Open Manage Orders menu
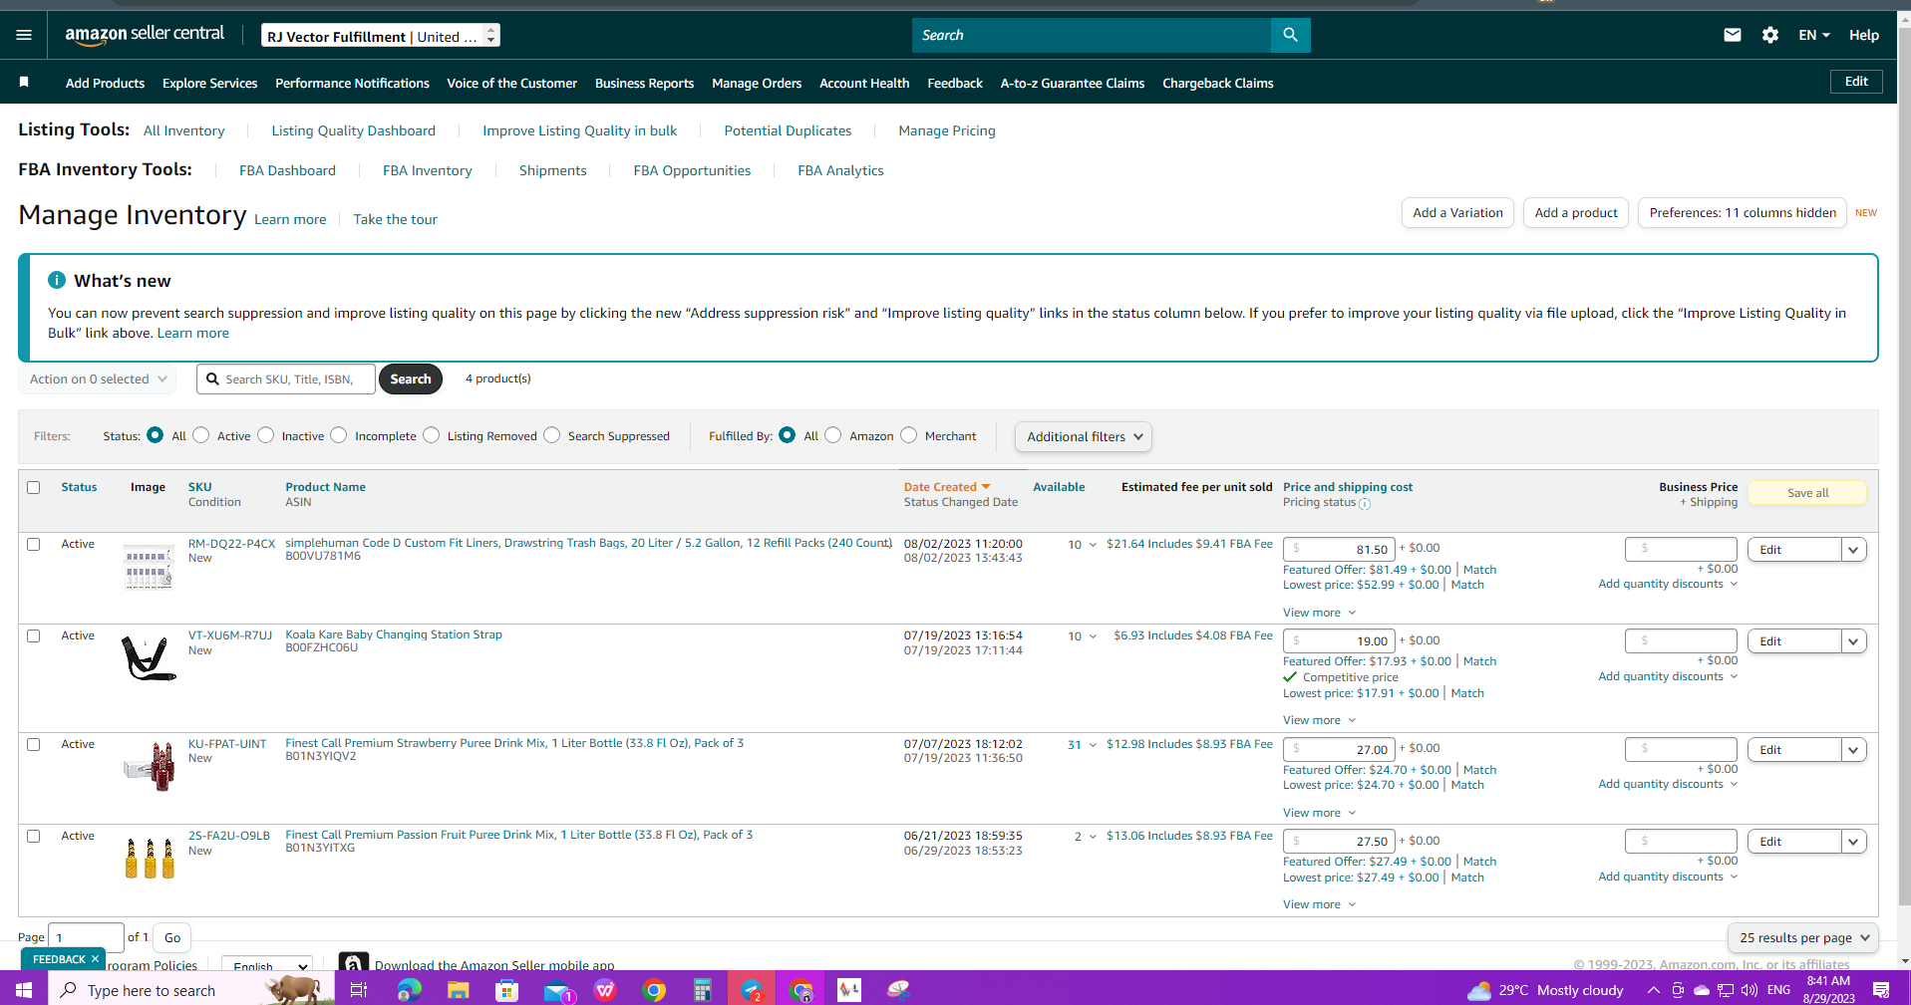The height and width of the screenshot is (1005, 1911). click(x=757, y=83)
